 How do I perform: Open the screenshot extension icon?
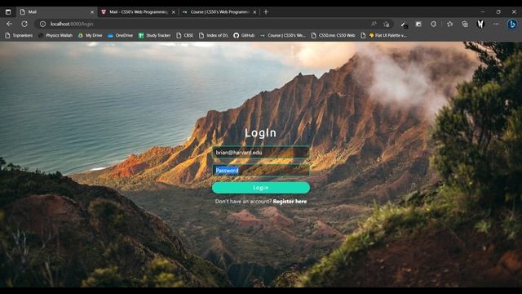[x=418, y=24]
